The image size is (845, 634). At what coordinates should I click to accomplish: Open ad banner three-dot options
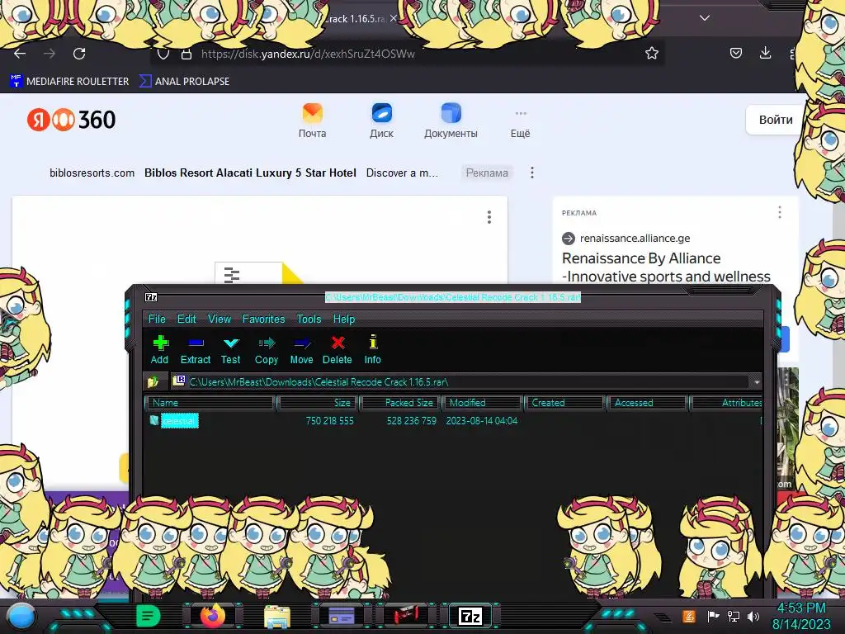pos(532,173)
